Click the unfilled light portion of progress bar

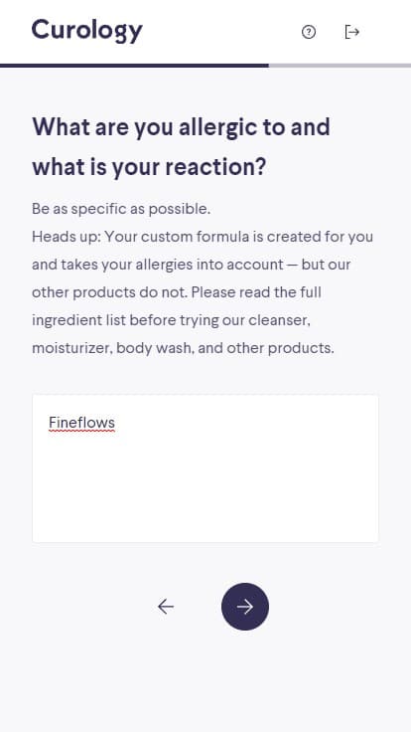(x=340, y=66)
